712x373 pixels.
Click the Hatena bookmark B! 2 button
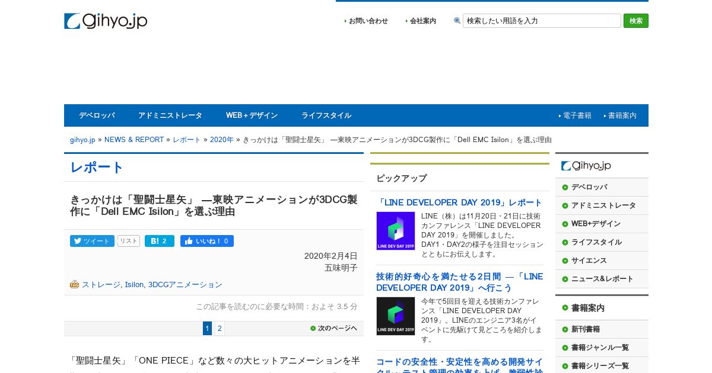(160, 241)
